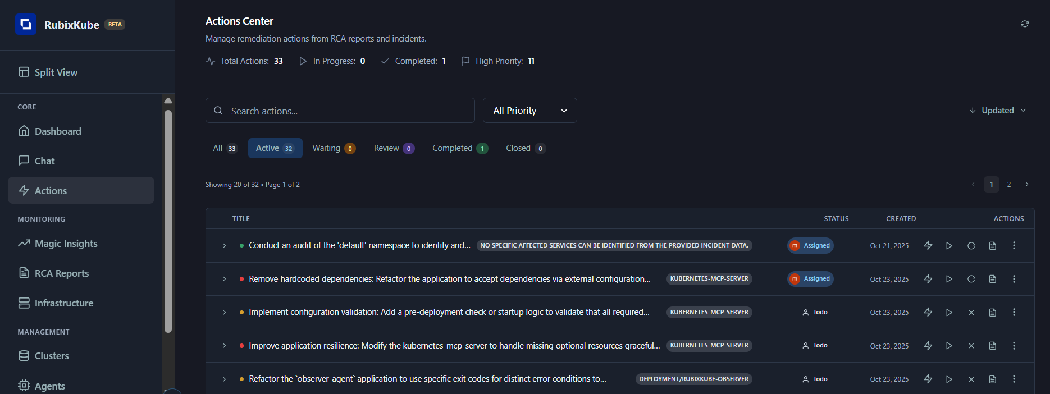Screen dimensions: 1050x394
Task: Refresh the Actions Center
Action: click(1025, 24)
